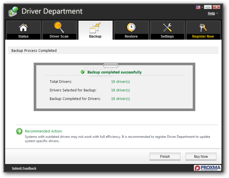Expand the Help menu dropdown arrow
The height and width of the screenshot is (178, 229).
point(217,13)
